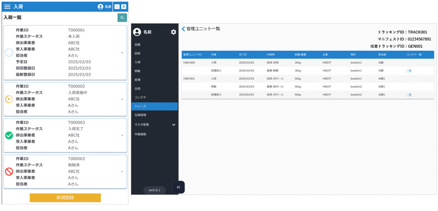The height and width of the screenshot is (211, 438).
Task: Open the hamburger menu beside 入荷
Action: click(x=8, y=7)
